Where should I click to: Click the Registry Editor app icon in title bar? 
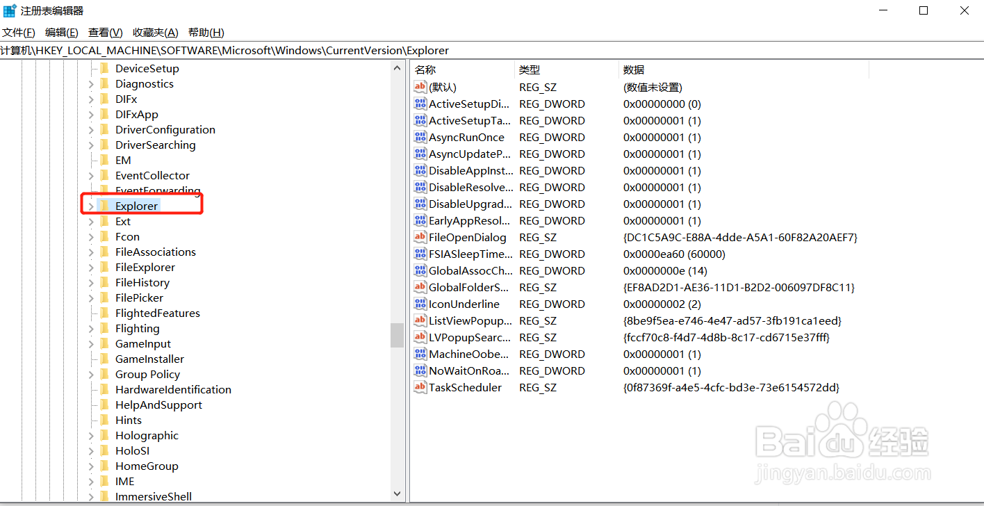10,10
